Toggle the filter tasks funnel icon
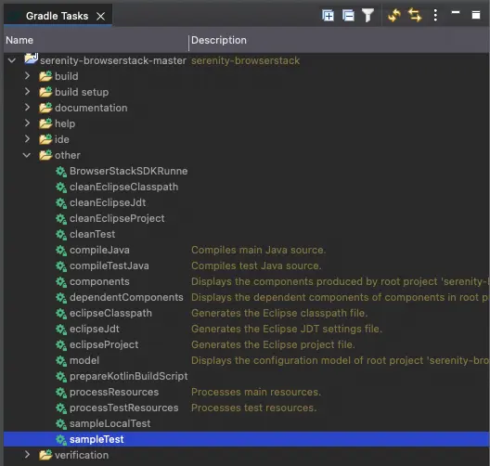490x466 pixels. pyautogui.click(x=367, y=15)
